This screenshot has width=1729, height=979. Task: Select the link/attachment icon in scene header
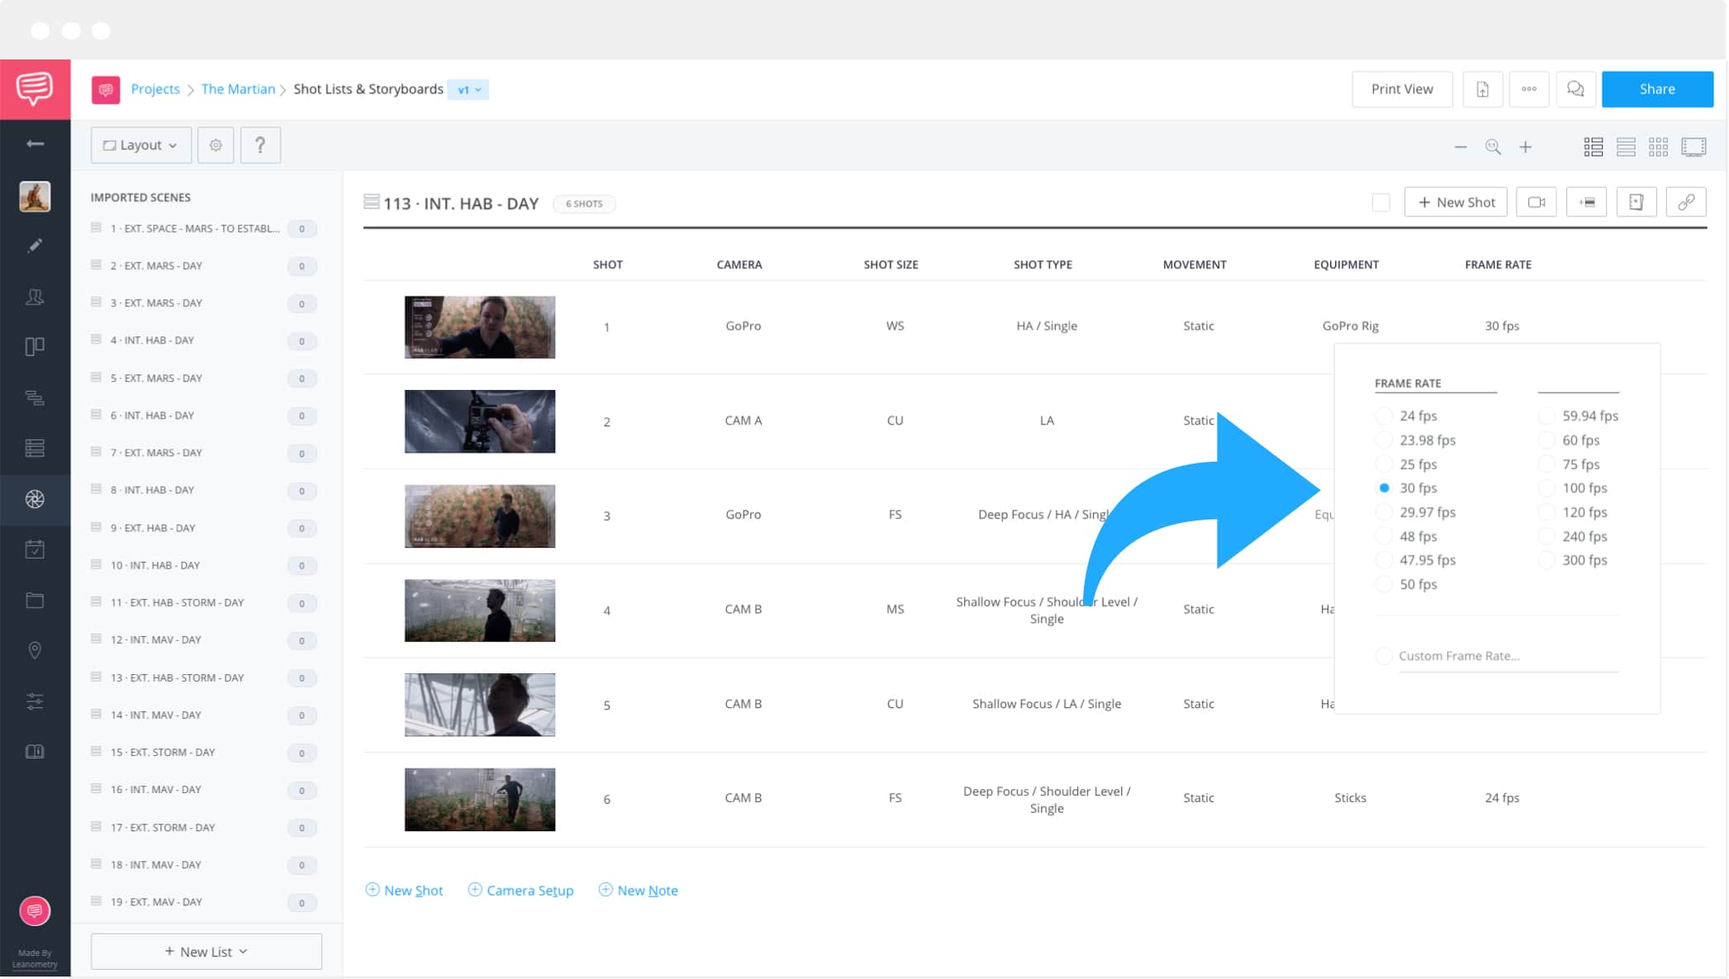1688,202
